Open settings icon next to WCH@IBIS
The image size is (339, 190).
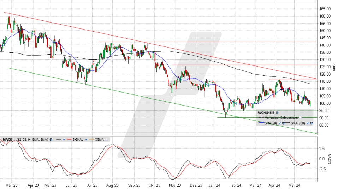point(277,113)
